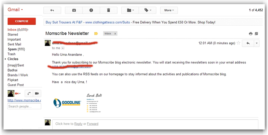Click the Momscribe Newsletter subject text
Screen dimensions: 268x135
[x=67, y=34]
